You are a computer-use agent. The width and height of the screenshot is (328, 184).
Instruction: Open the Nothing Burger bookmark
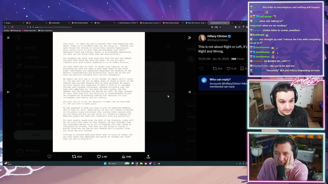point(16,31)
